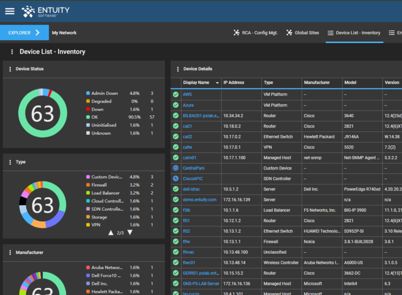Click the list icon of the partially visible last tab
The width and height of the screenshot is (402, 295).
391,33
